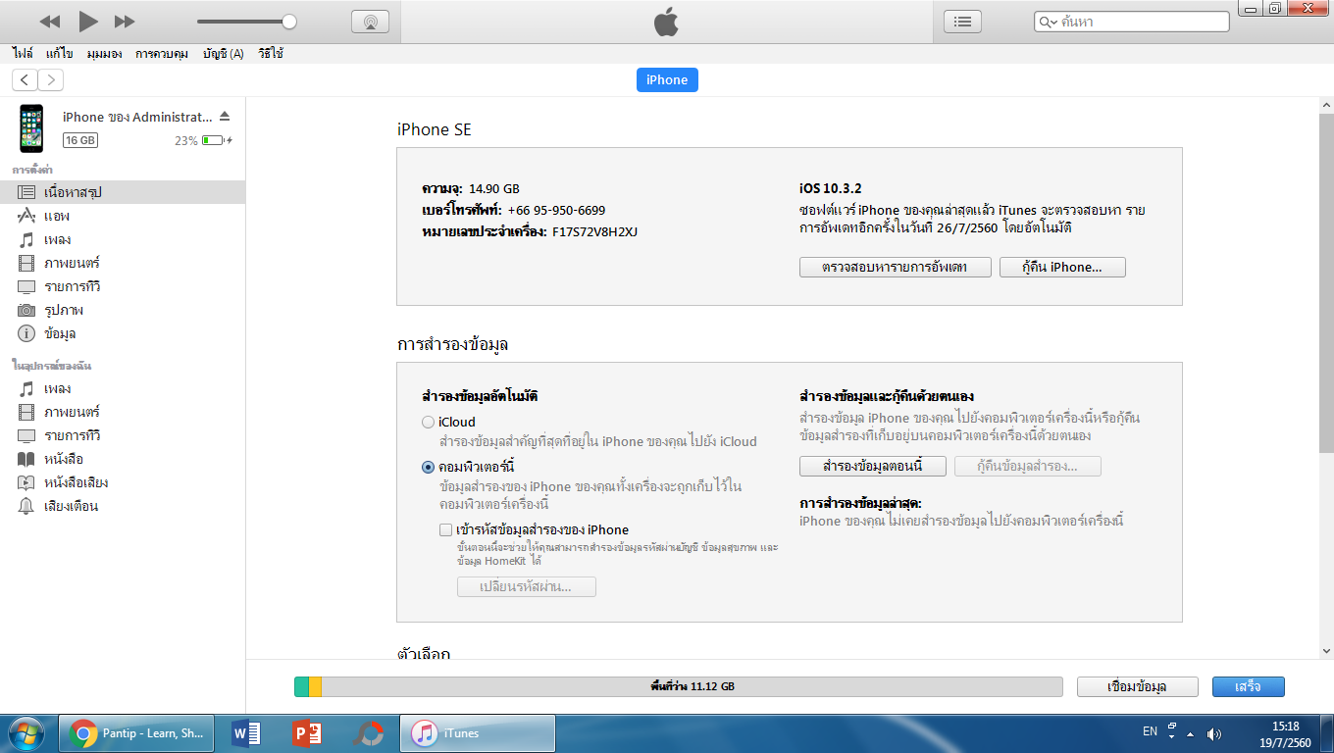Click the พื้นที่ว่าง 11.12 GB storage bar
1334x753 pixels.
point(679,686)
